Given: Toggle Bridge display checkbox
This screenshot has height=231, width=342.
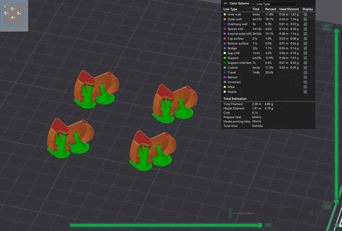Looking at the screenshot, I should 305,48.
